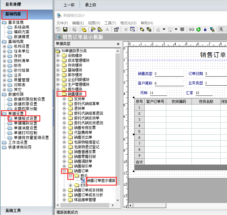
Task: Collapse the 销售订单 tree node
Action: coord(64,171)
